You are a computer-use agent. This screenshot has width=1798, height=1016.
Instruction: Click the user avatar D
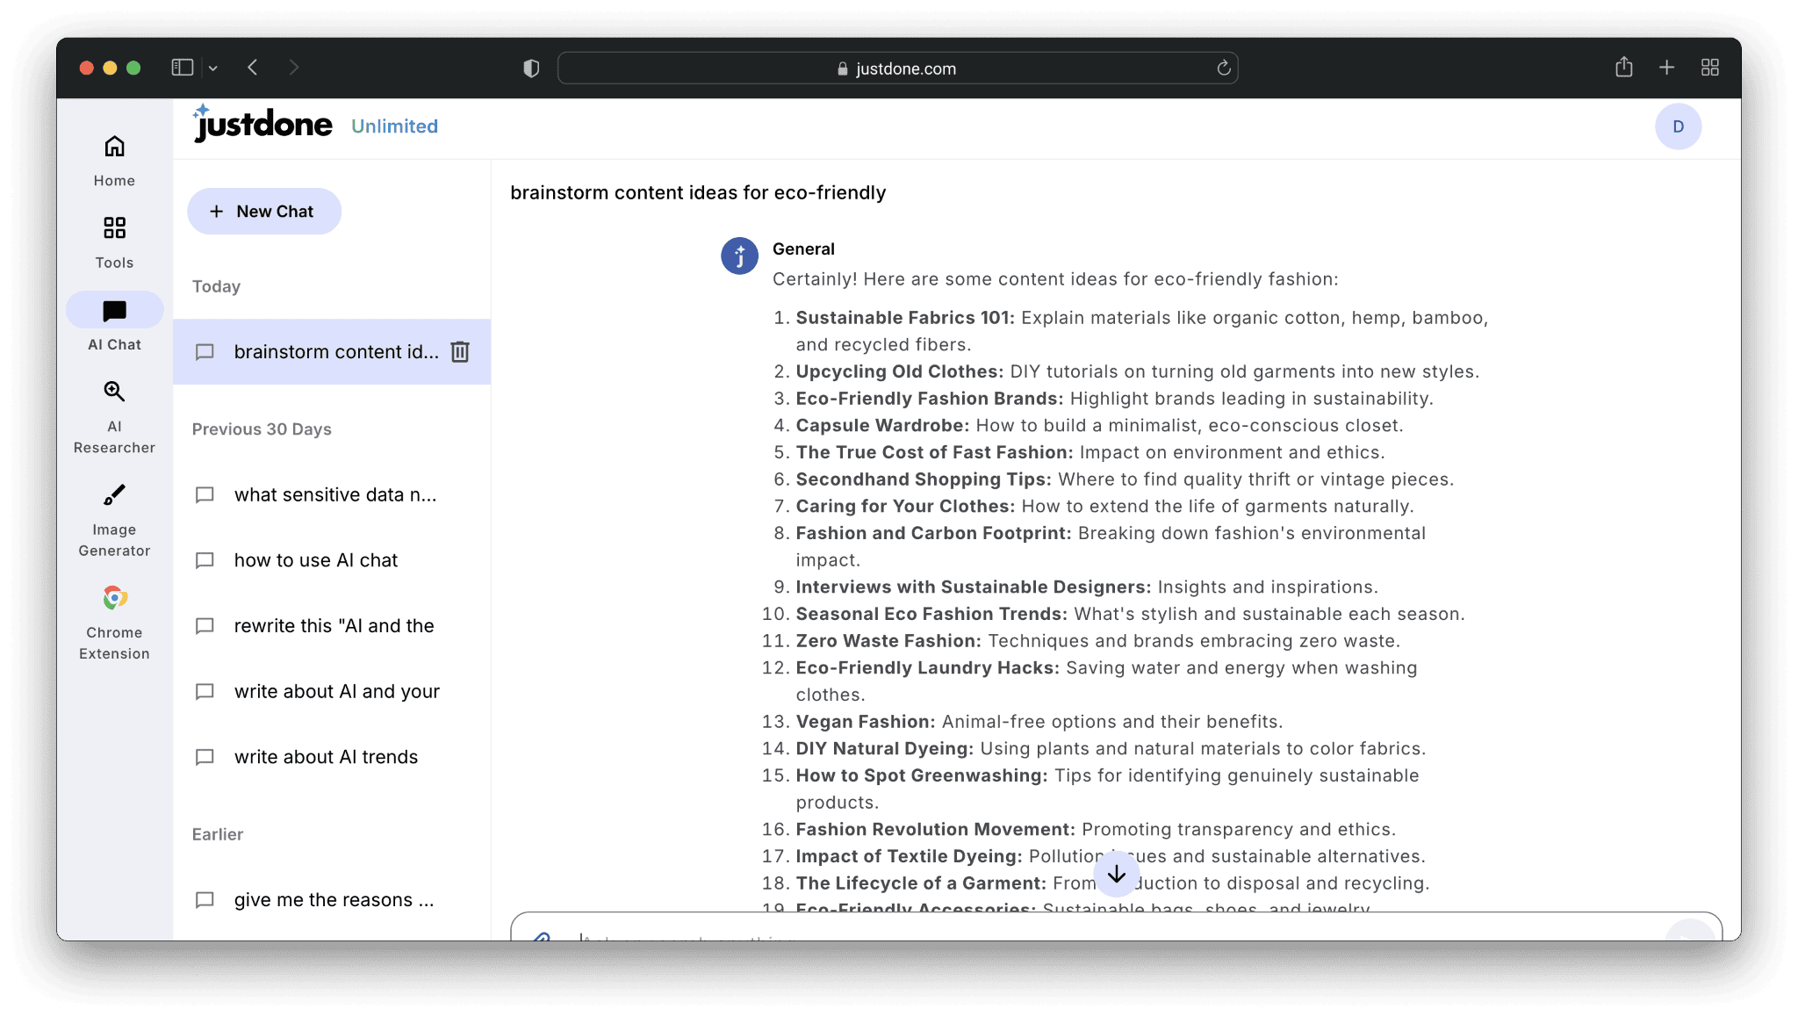pyautogui.click(x=1678, y=126)
